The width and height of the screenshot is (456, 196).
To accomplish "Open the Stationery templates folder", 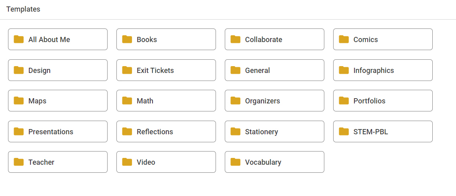I will pyautogui.click(x=275, y=131).
